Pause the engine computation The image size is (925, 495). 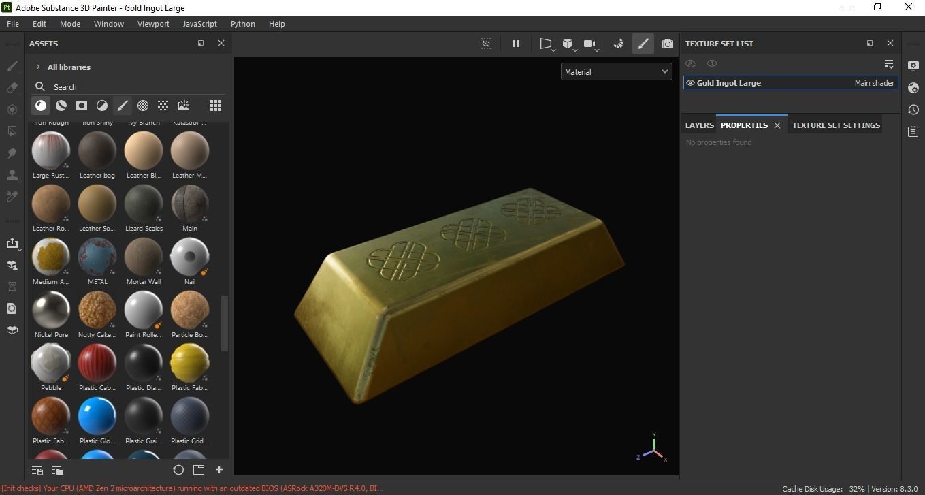(x=516, y=44)
